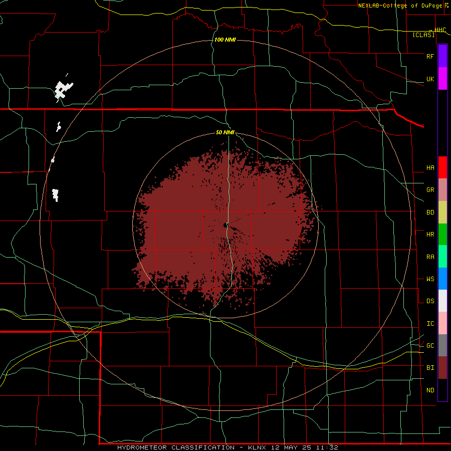Click the RF purple legend swatch
Viewport: 451px width, 451px height.
(x=442, y=56)
